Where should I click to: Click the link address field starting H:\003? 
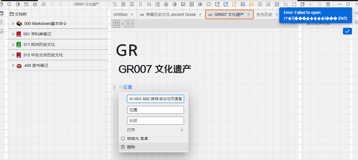(156, 99)
